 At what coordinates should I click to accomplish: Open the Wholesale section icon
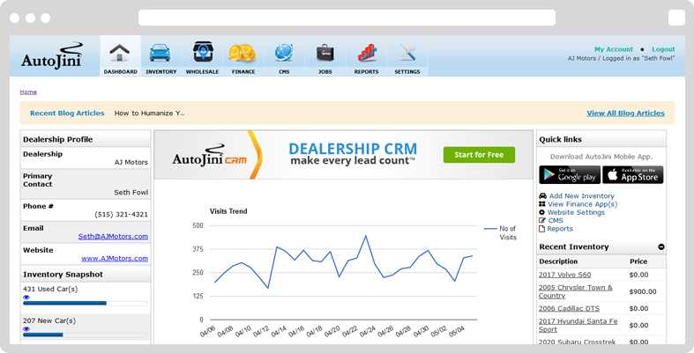202,53
